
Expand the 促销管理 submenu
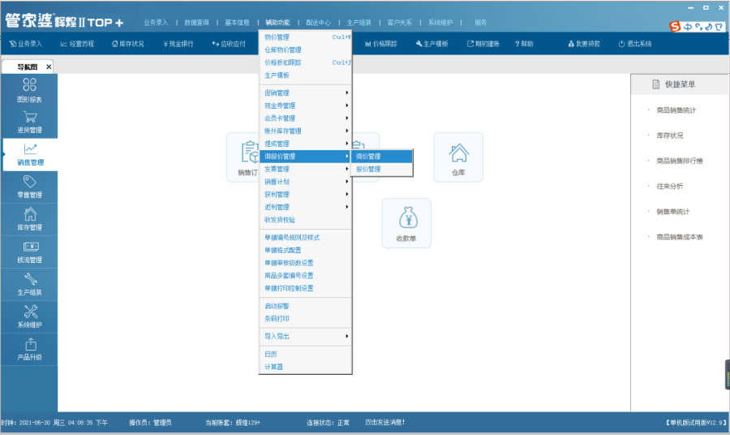[304, 93]
